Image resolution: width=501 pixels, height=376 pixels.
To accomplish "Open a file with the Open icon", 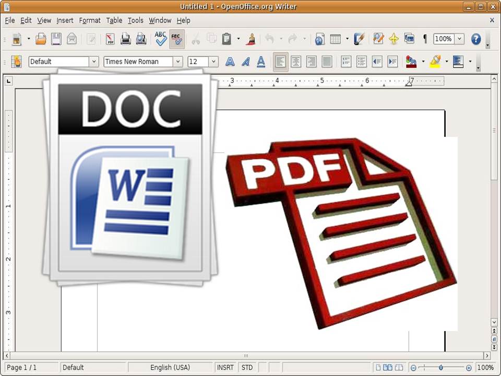I will tap(41, 39).
